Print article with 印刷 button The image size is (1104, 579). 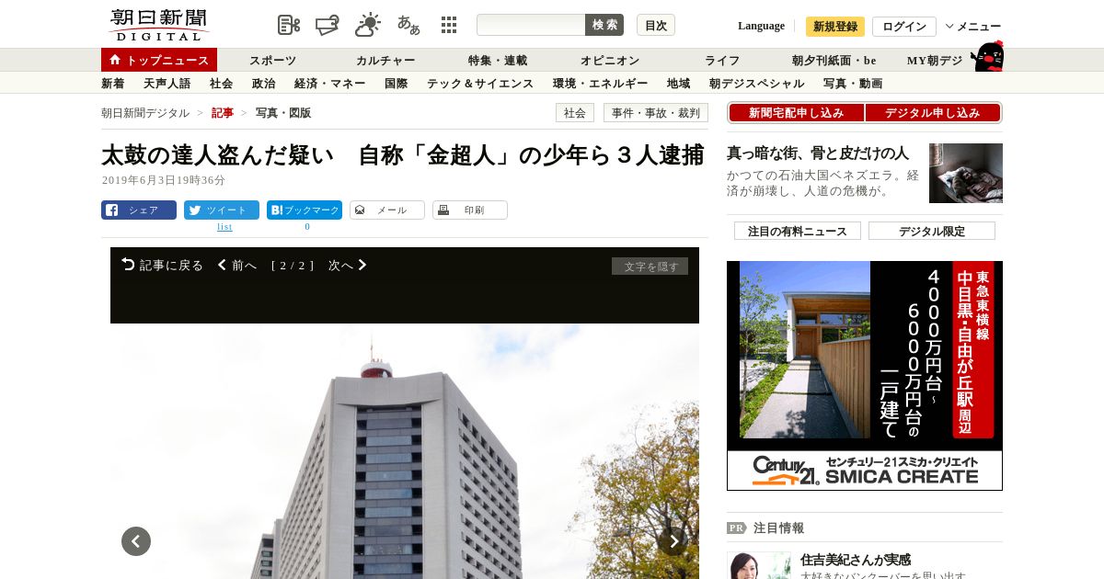(470, 210)
